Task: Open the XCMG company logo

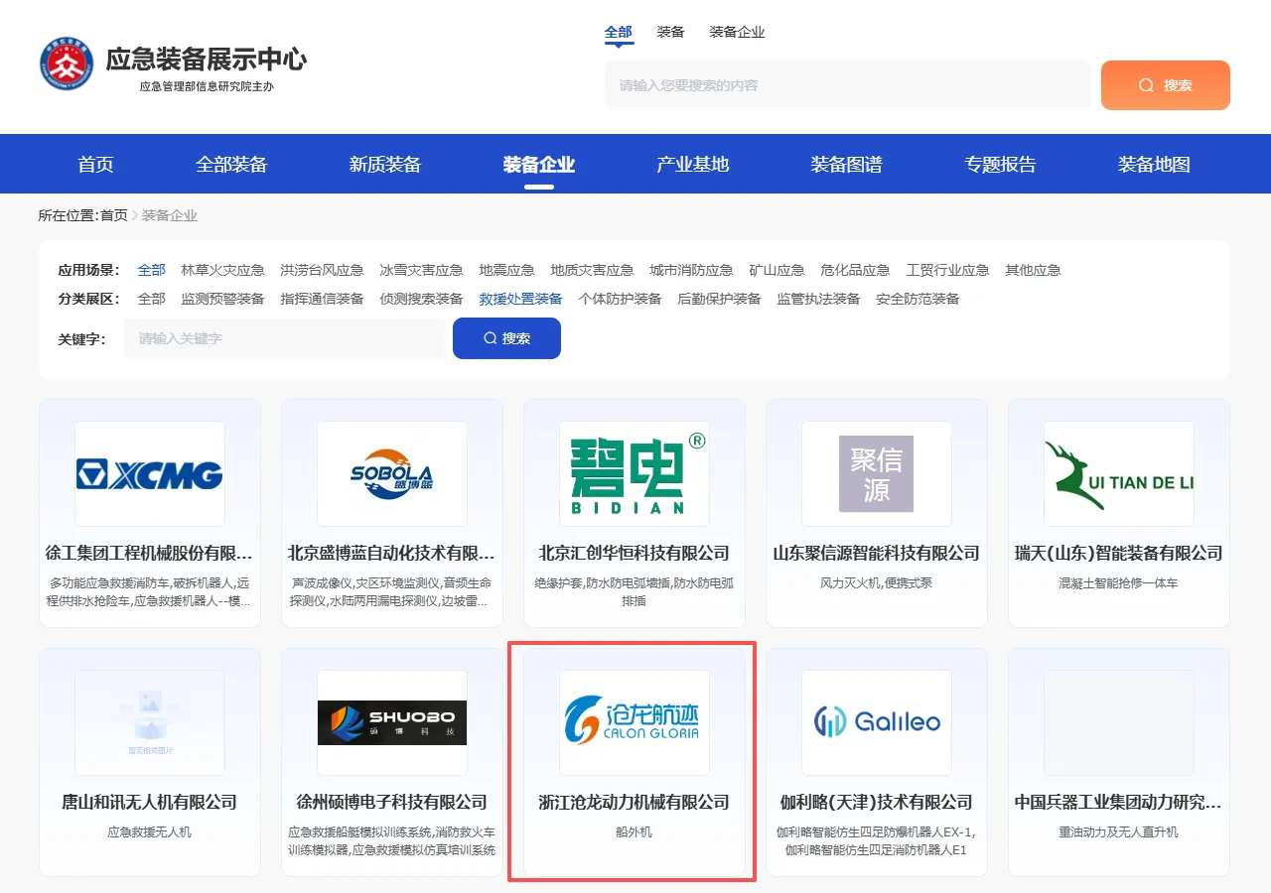Action: click(x=150, y=474)
